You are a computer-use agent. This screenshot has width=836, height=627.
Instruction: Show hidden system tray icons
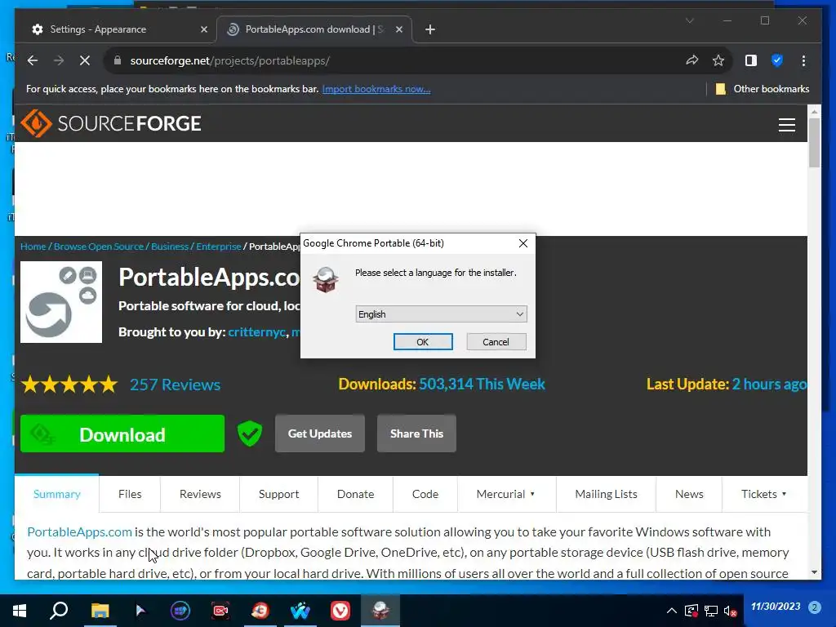672,611
